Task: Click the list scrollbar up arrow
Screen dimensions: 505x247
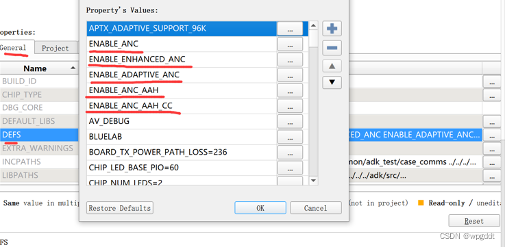Action: [313, 25]
